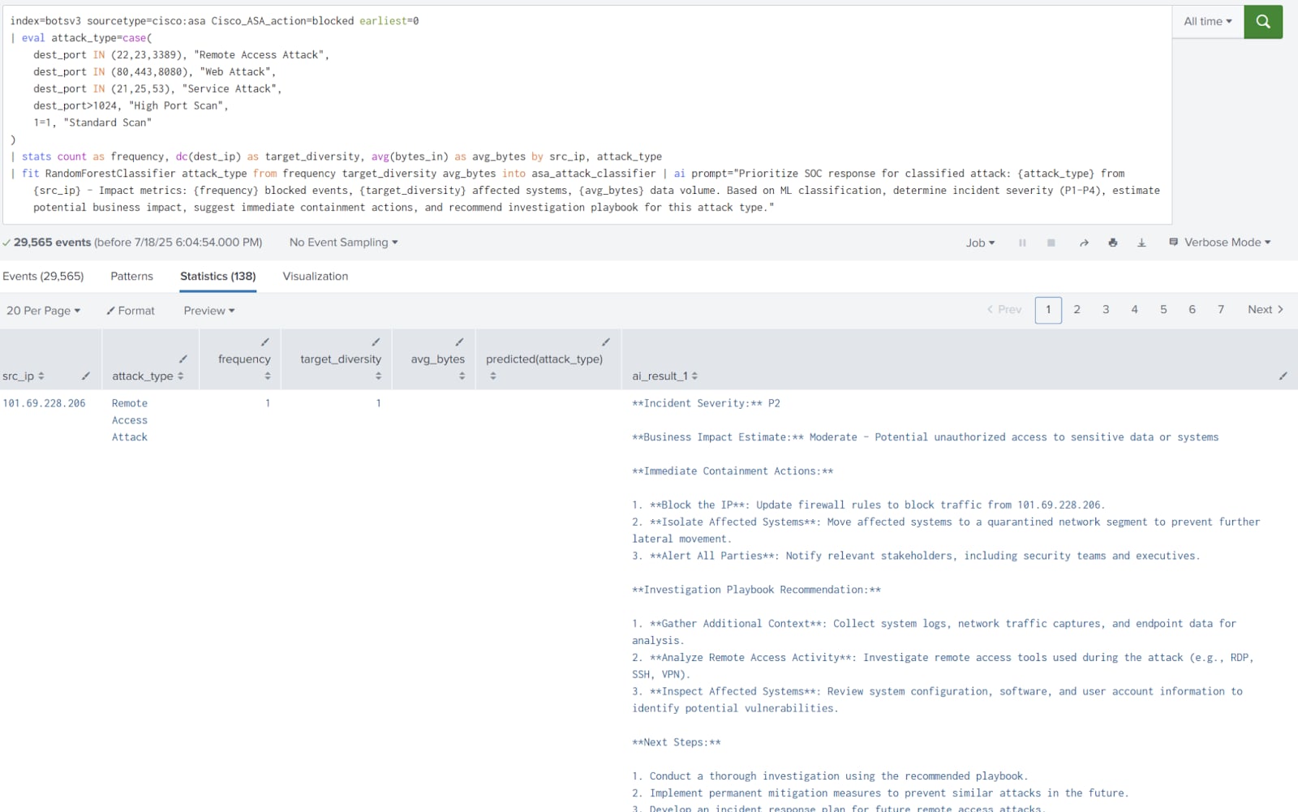Click the Incident Severity P2 result text
The image size is (1298, 812).
[x=706, y=403]
